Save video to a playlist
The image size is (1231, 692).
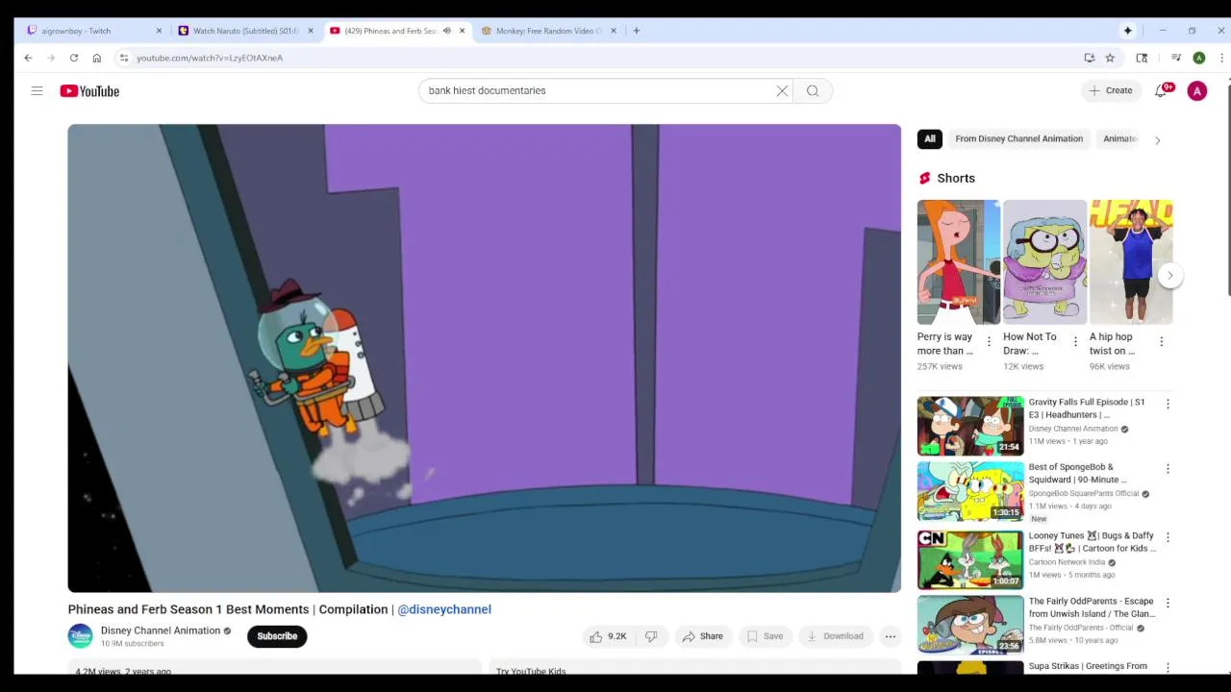pyautogui.click(x=766, y=636)
